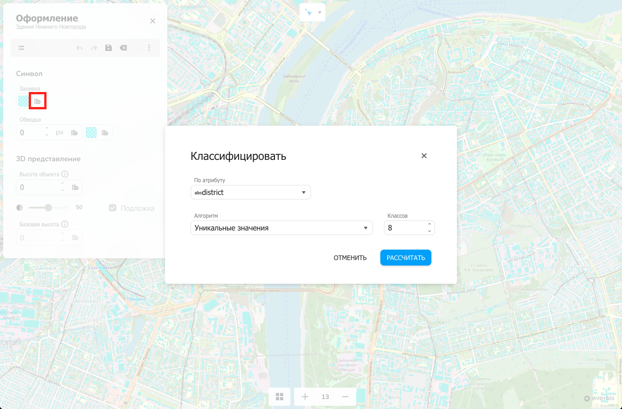Viewport: 622px width, 409px height.
Task: Click the px unit label
Action: coord(60,133)
